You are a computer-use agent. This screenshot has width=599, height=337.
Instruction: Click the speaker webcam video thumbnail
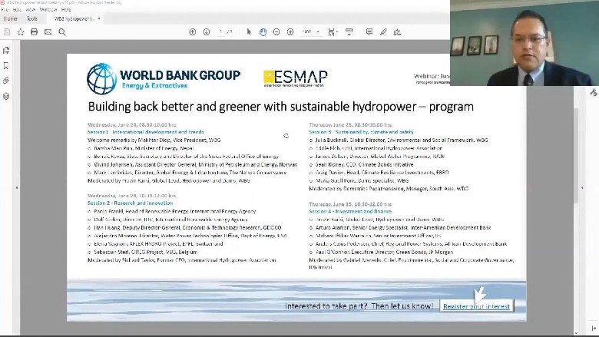[525, 43]
